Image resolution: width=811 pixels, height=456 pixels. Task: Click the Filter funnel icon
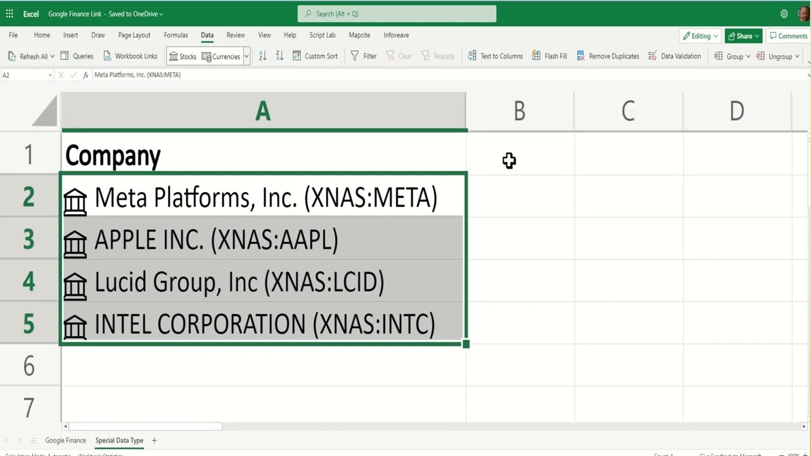[x=355, y=56]
